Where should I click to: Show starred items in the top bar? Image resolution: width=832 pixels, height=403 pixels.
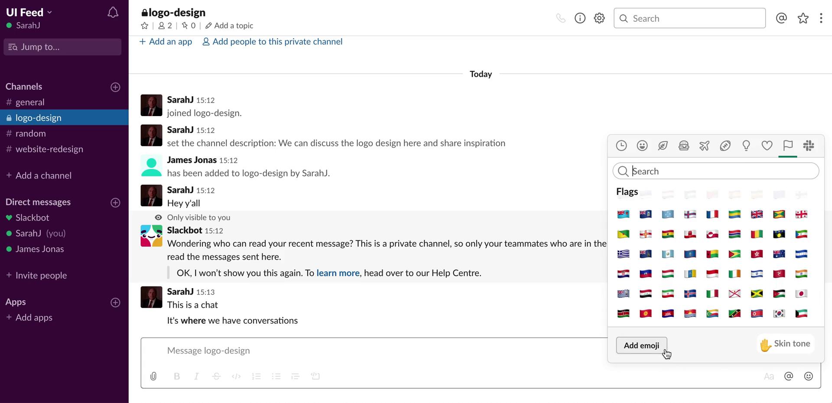(x=803, y=18)
